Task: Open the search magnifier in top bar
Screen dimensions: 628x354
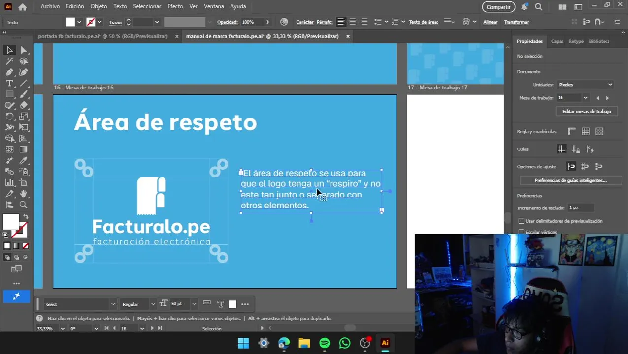Action: (x=539, y=7)
